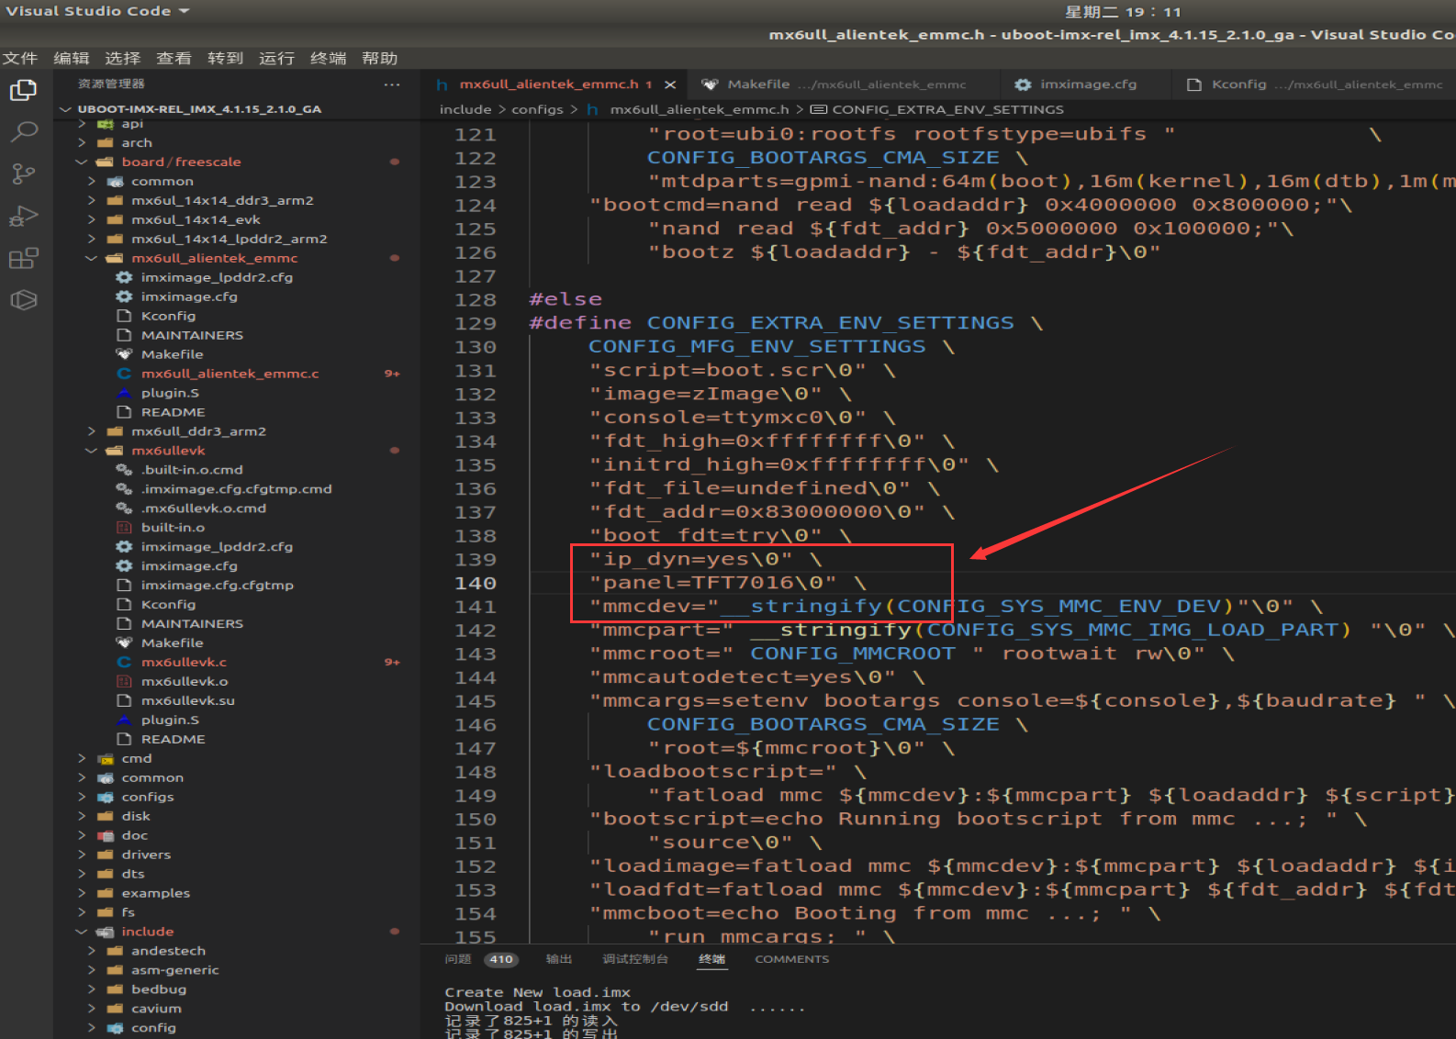The height and width of the screenshot is (1039, 1456).
Task: Open the 查看 menu
Action: click(x=174, y=58)
